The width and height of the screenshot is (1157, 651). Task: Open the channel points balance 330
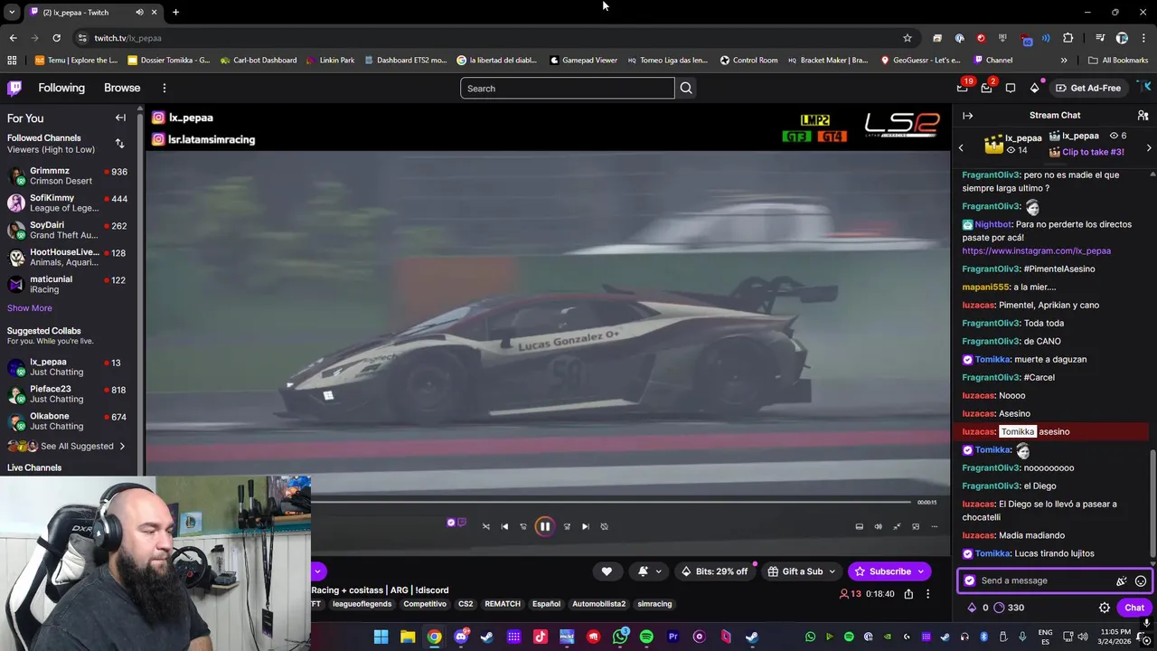(x=1009, y=608)
